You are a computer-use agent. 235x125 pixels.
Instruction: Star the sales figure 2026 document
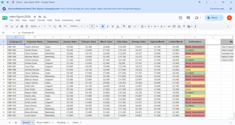pyautogui.click(x=35, y=17)
